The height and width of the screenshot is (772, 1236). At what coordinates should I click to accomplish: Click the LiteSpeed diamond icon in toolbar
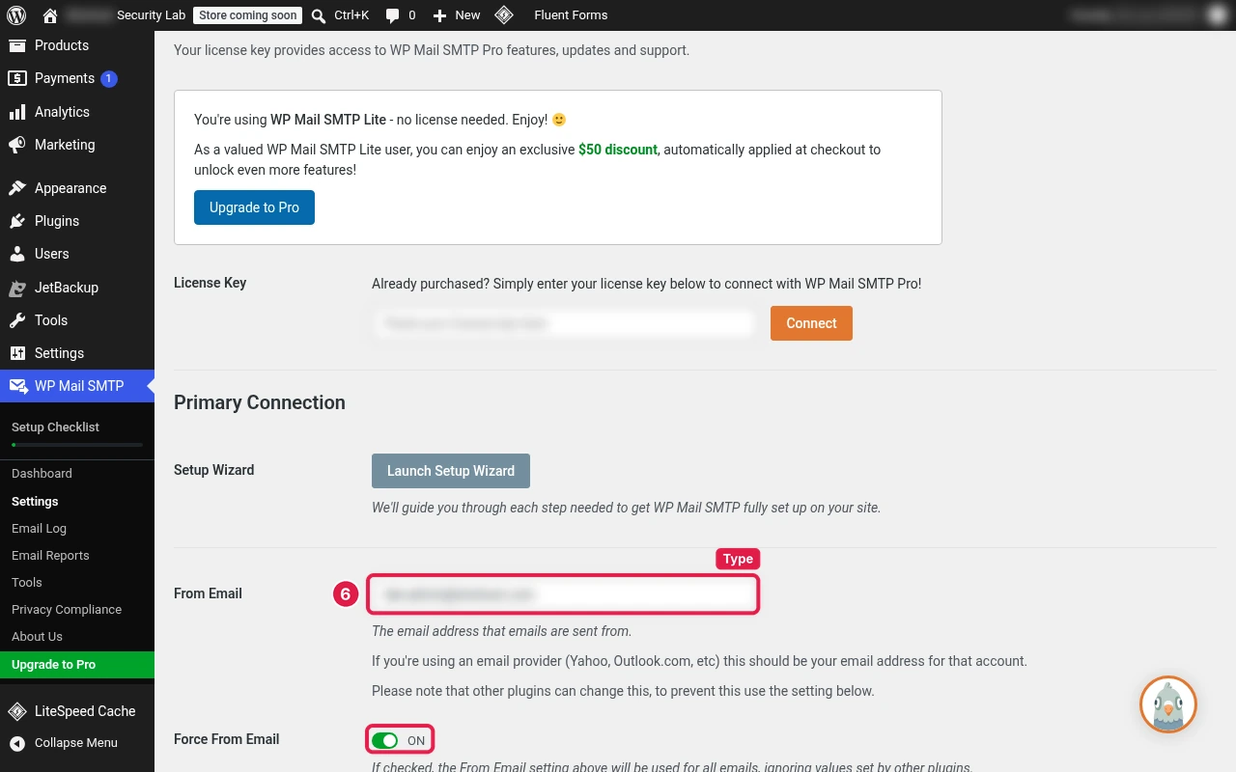[503, 15]
